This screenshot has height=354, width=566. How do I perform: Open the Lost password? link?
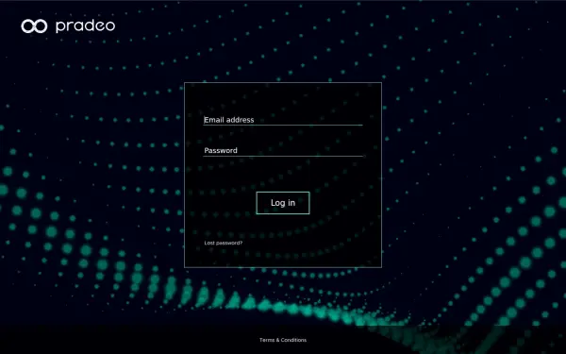[x=224, y=243]
